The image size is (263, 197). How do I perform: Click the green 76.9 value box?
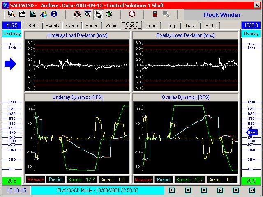[x=251, y=181]
